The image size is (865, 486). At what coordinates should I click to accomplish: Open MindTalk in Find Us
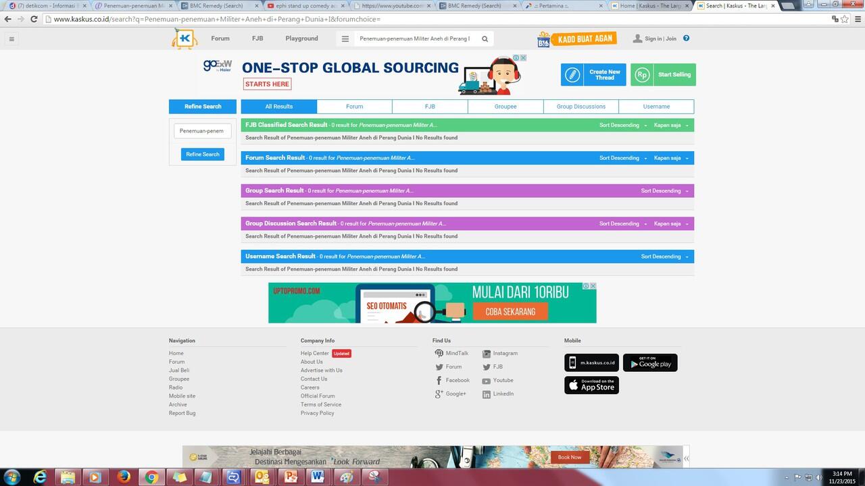[451, 353]
